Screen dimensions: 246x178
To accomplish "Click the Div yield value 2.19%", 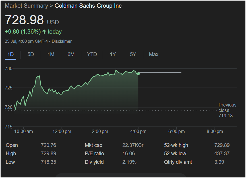I will point(129,162).
